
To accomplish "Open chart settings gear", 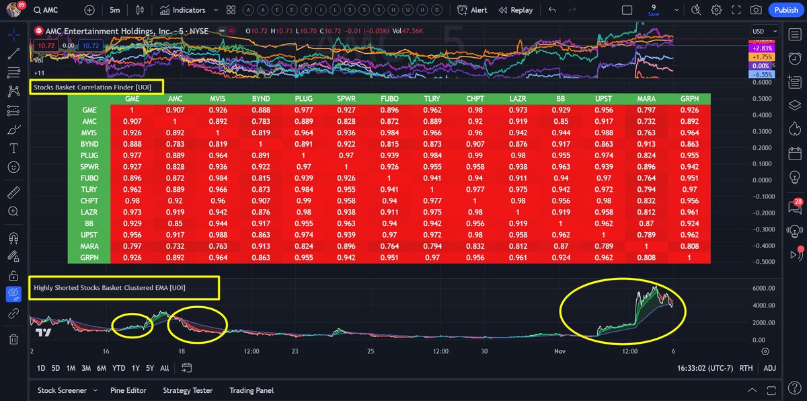I will pos(716,10).
